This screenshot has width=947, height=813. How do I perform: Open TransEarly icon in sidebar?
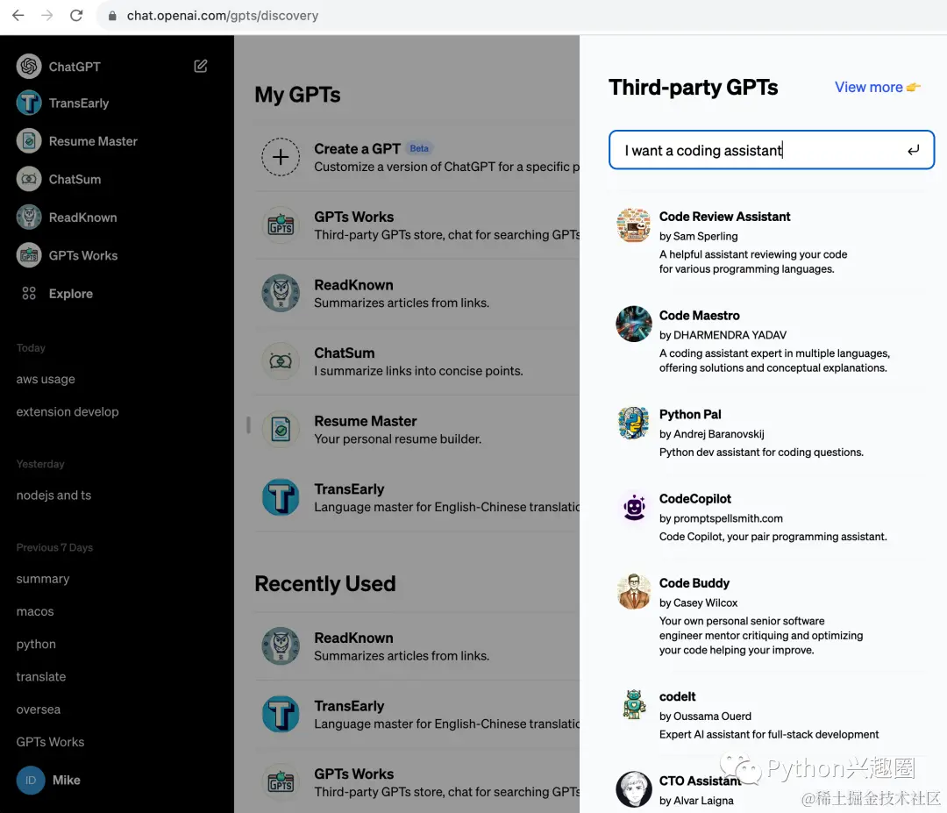click(29, 103)
